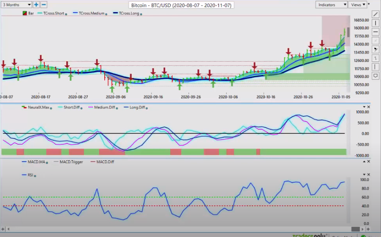The width and height of the screenshot is (381, 237).
Task: Click the scrollbar left arrow
Action: [x=8, y=229]
